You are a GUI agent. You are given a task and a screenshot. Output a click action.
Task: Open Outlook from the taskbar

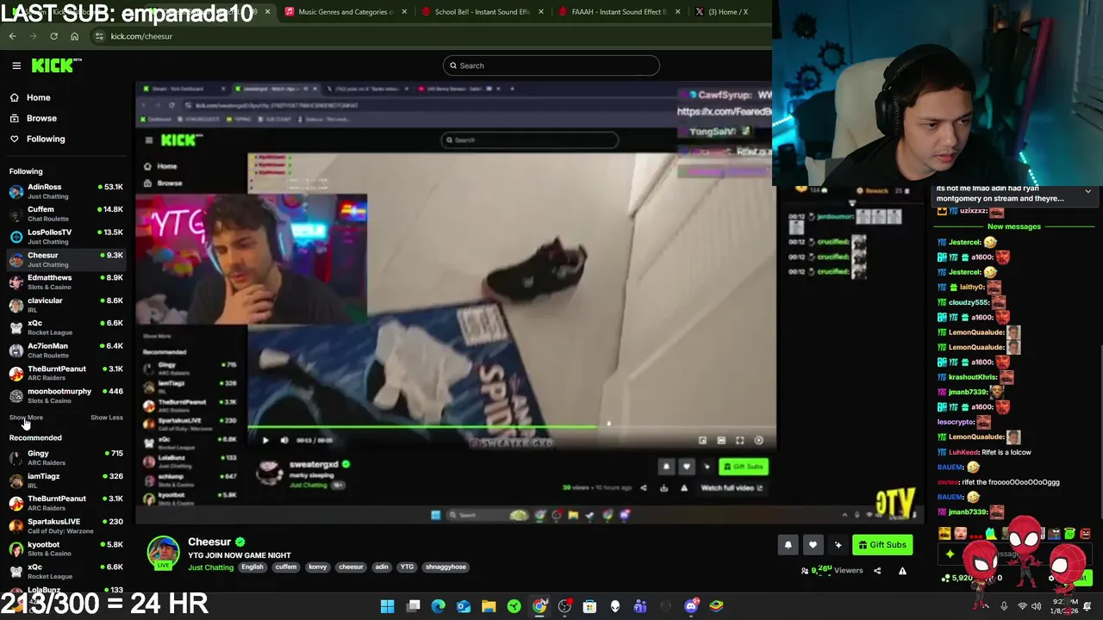(x=464, y=606)
